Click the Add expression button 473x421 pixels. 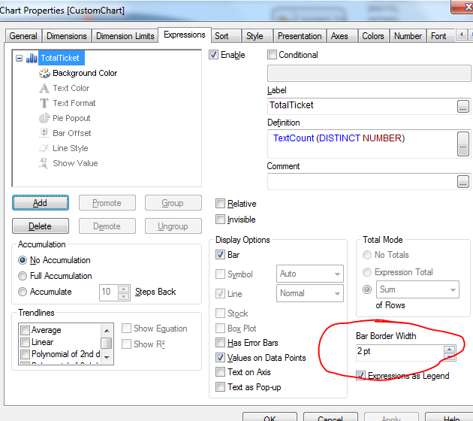[x=41, y=203]
